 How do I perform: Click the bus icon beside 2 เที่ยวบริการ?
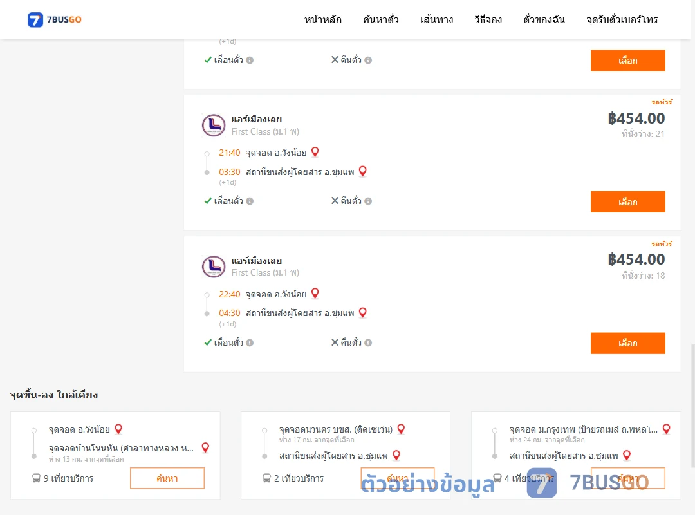coord(267,478)
